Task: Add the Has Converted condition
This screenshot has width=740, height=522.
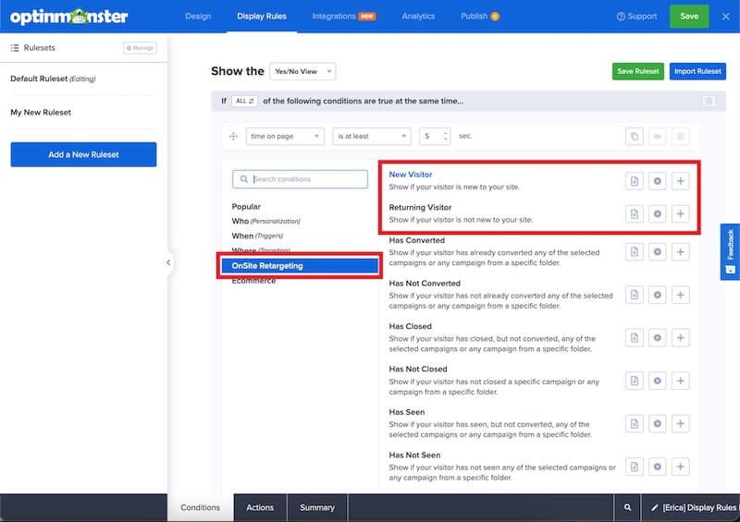Action: coord(681,252)
